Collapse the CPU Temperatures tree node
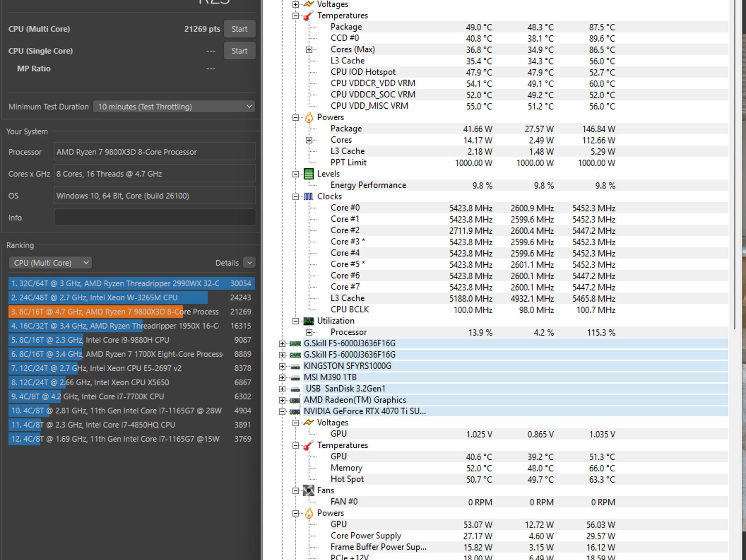Image resolution: width=746 pixels, height=560 pixels. (296, 16)
